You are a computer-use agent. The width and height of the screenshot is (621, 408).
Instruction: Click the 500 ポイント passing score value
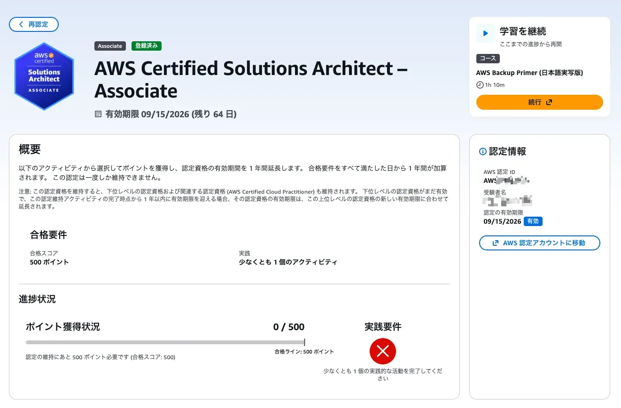click(x=49, y=262)
